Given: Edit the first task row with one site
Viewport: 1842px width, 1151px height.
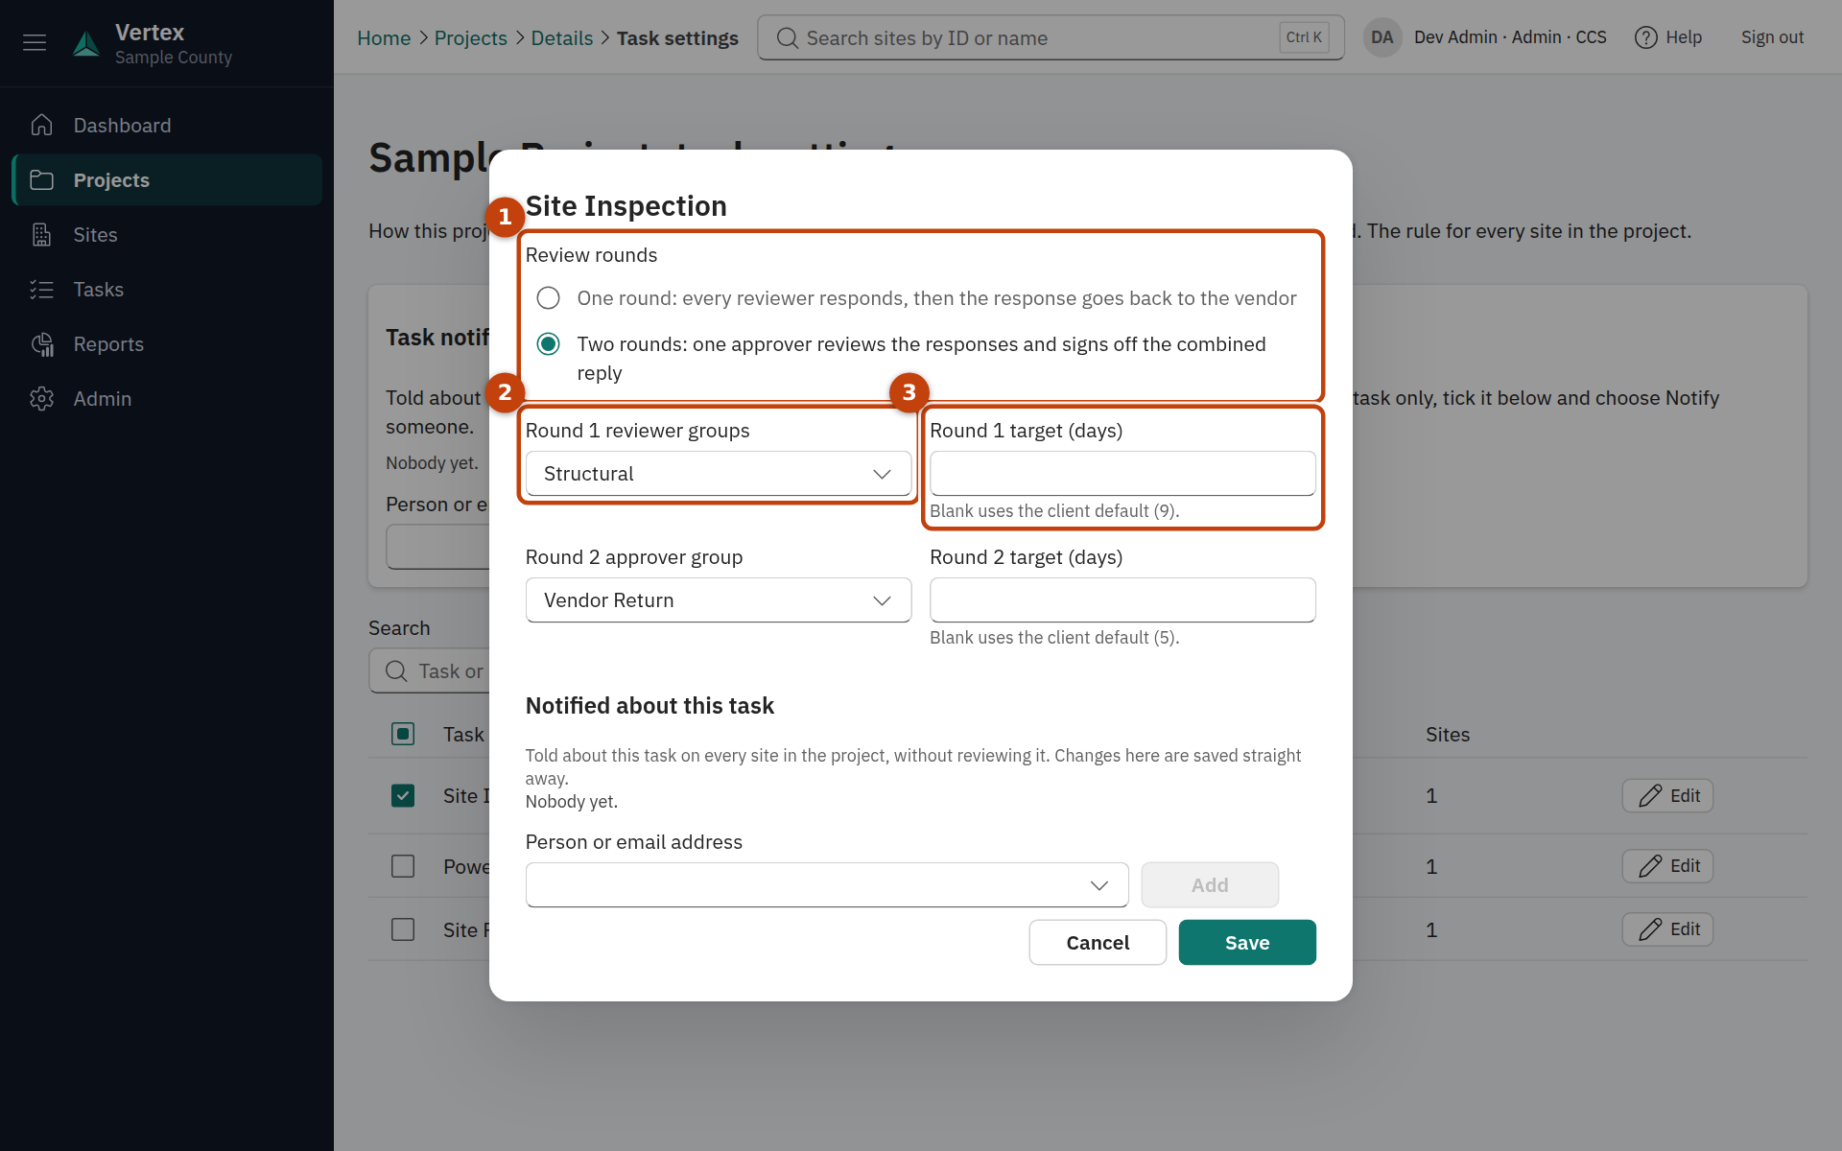Looking at the screenshot, I should pos(1667,795).
